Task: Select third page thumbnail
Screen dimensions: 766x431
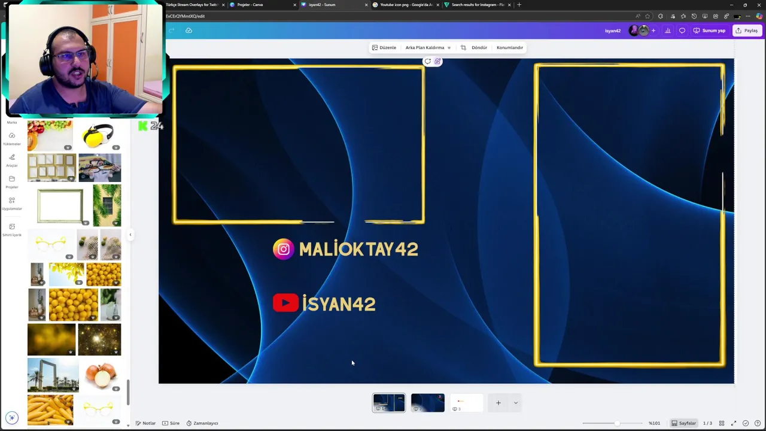Action: pyautogui.click(x=466, y=403)
